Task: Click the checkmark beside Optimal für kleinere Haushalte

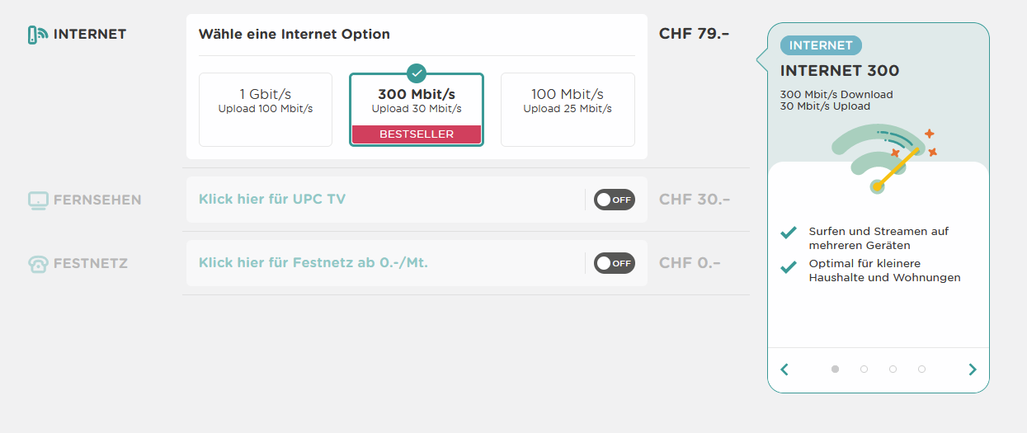Action: point(789,266)
